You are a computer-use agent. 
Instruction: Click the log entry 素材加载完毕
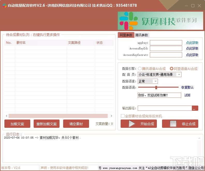42,138
